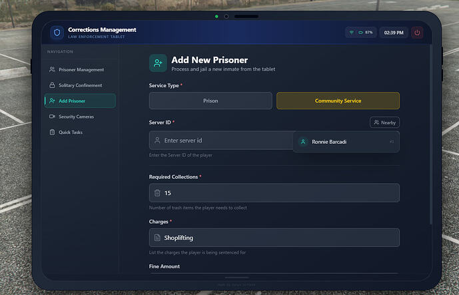Click the Corrections Management title text
459x295 pixels.
pos(102,29)
